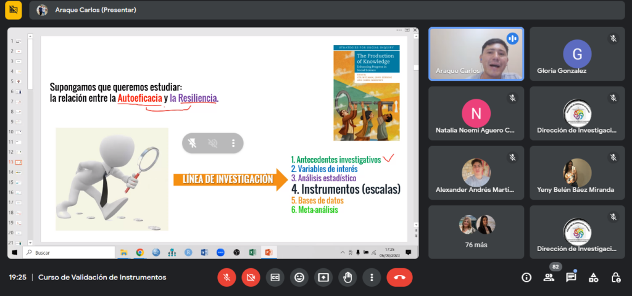This screenshot has width=632, height=296.
Task: Open host controls lock icon
Action: point(615,277)
